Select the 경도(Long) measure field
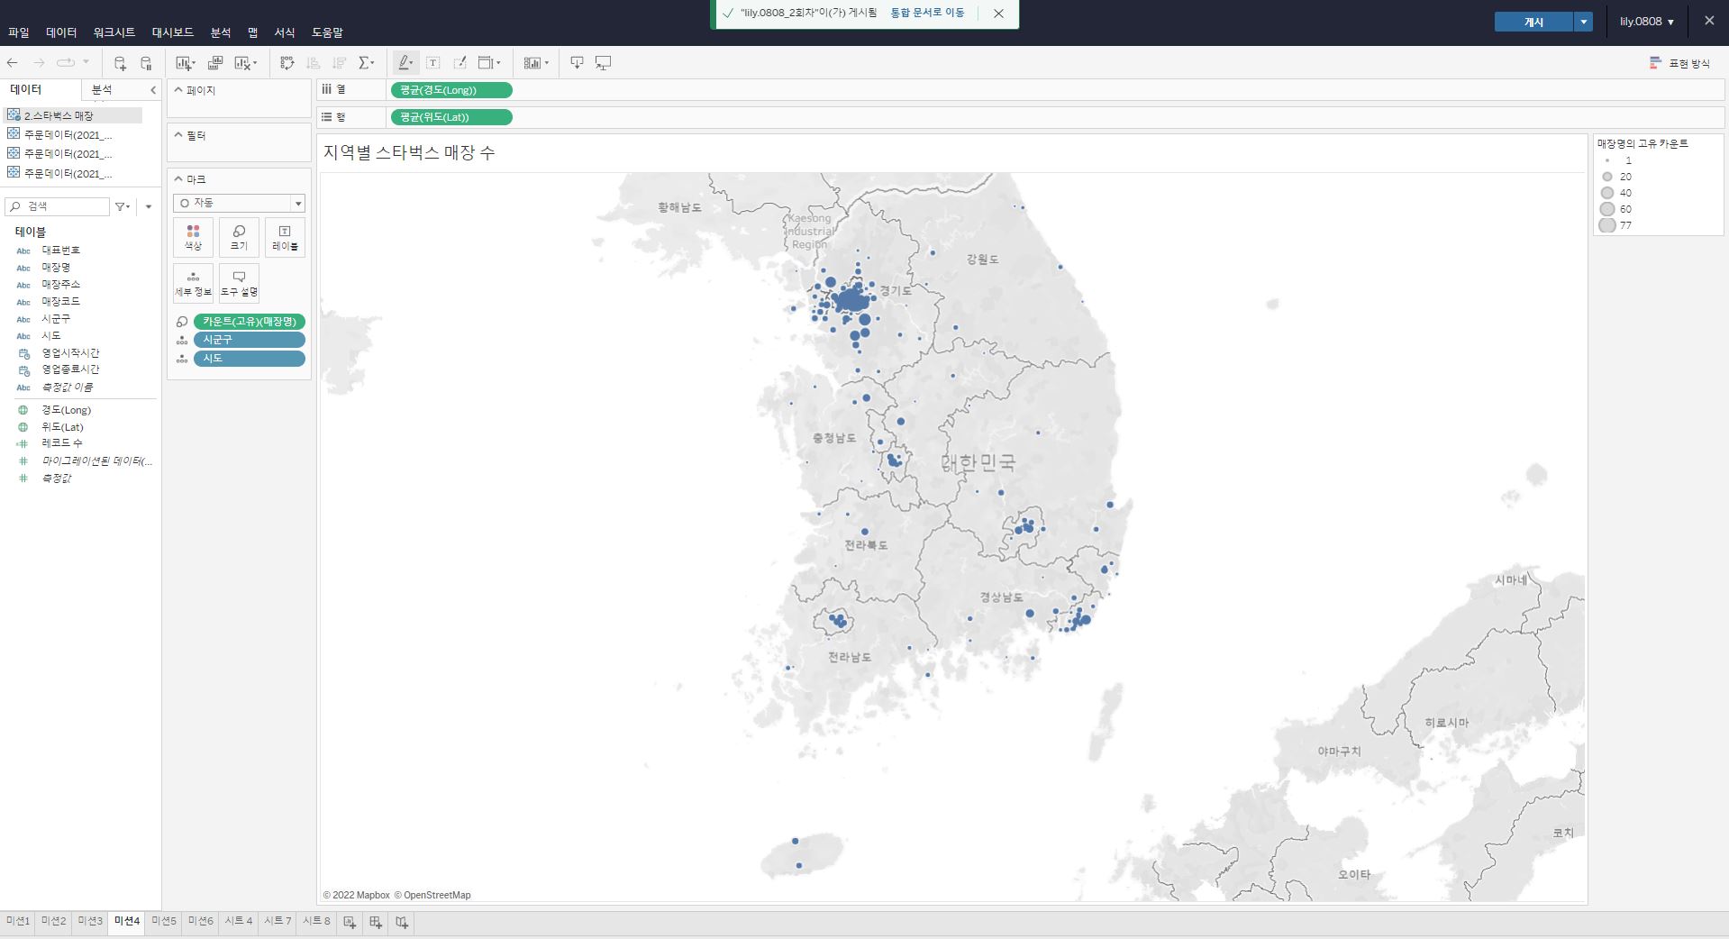 pos(66,410)
